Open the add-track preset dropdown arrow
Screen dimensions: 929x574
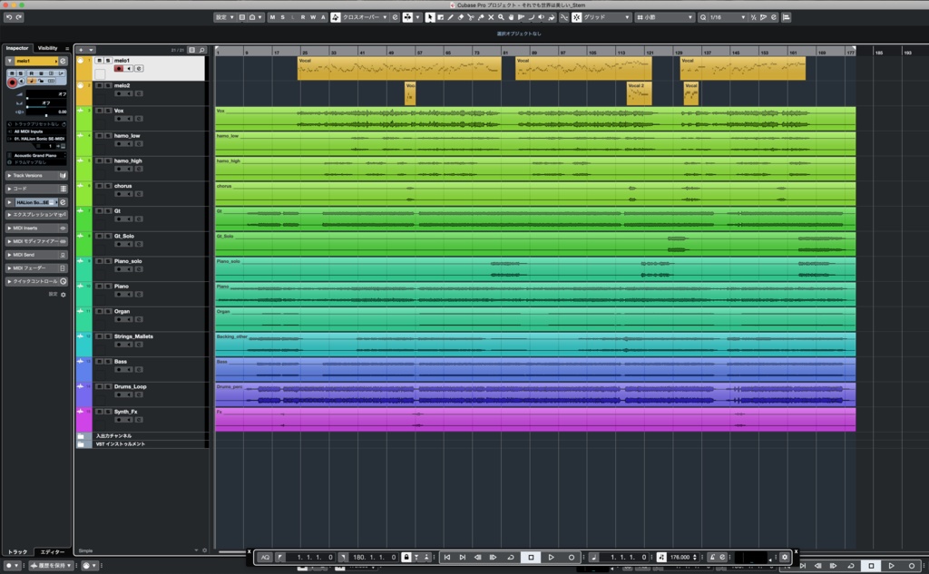pyautogui.click(x=92, y=50)
